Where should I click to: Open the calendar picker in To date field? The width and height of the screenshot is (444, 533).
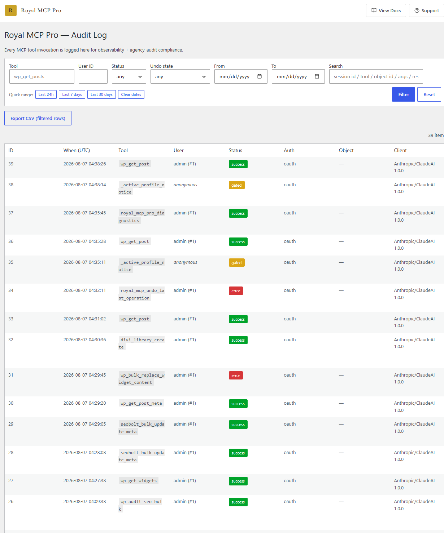[x=317, y=76]
